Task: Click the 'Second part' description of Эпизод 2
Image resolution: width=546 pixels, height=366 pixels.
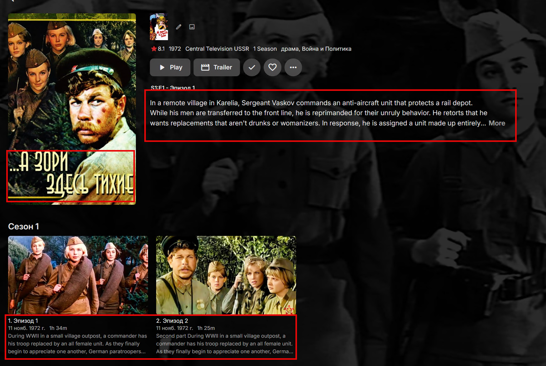Action: tap(225, 344)
